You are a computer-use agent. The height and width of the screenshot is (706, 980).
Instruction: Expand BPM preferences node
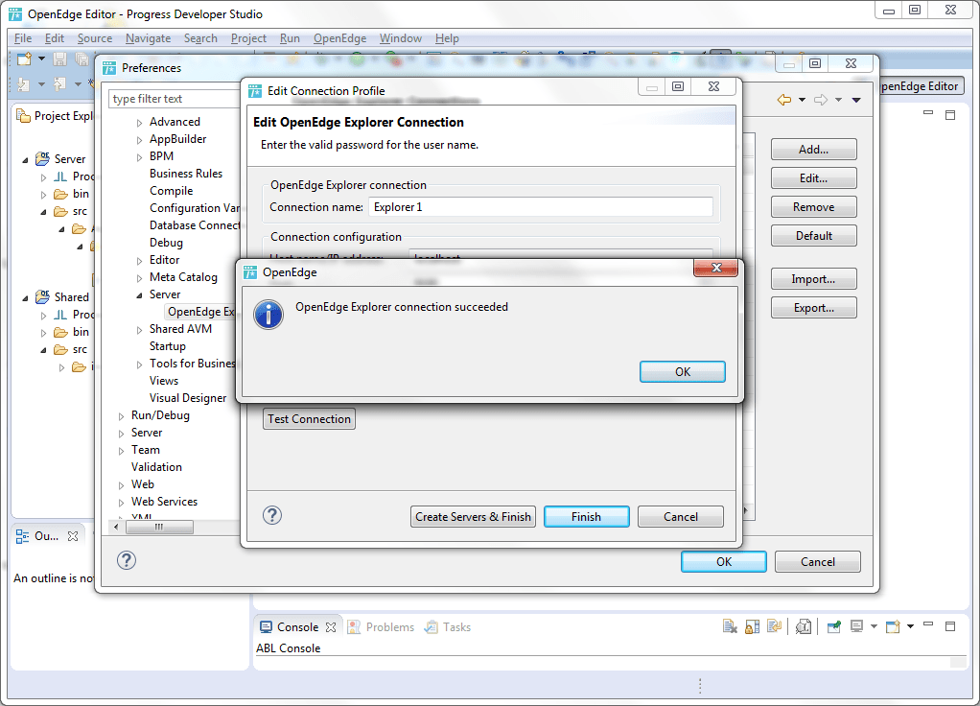[139, 157]
